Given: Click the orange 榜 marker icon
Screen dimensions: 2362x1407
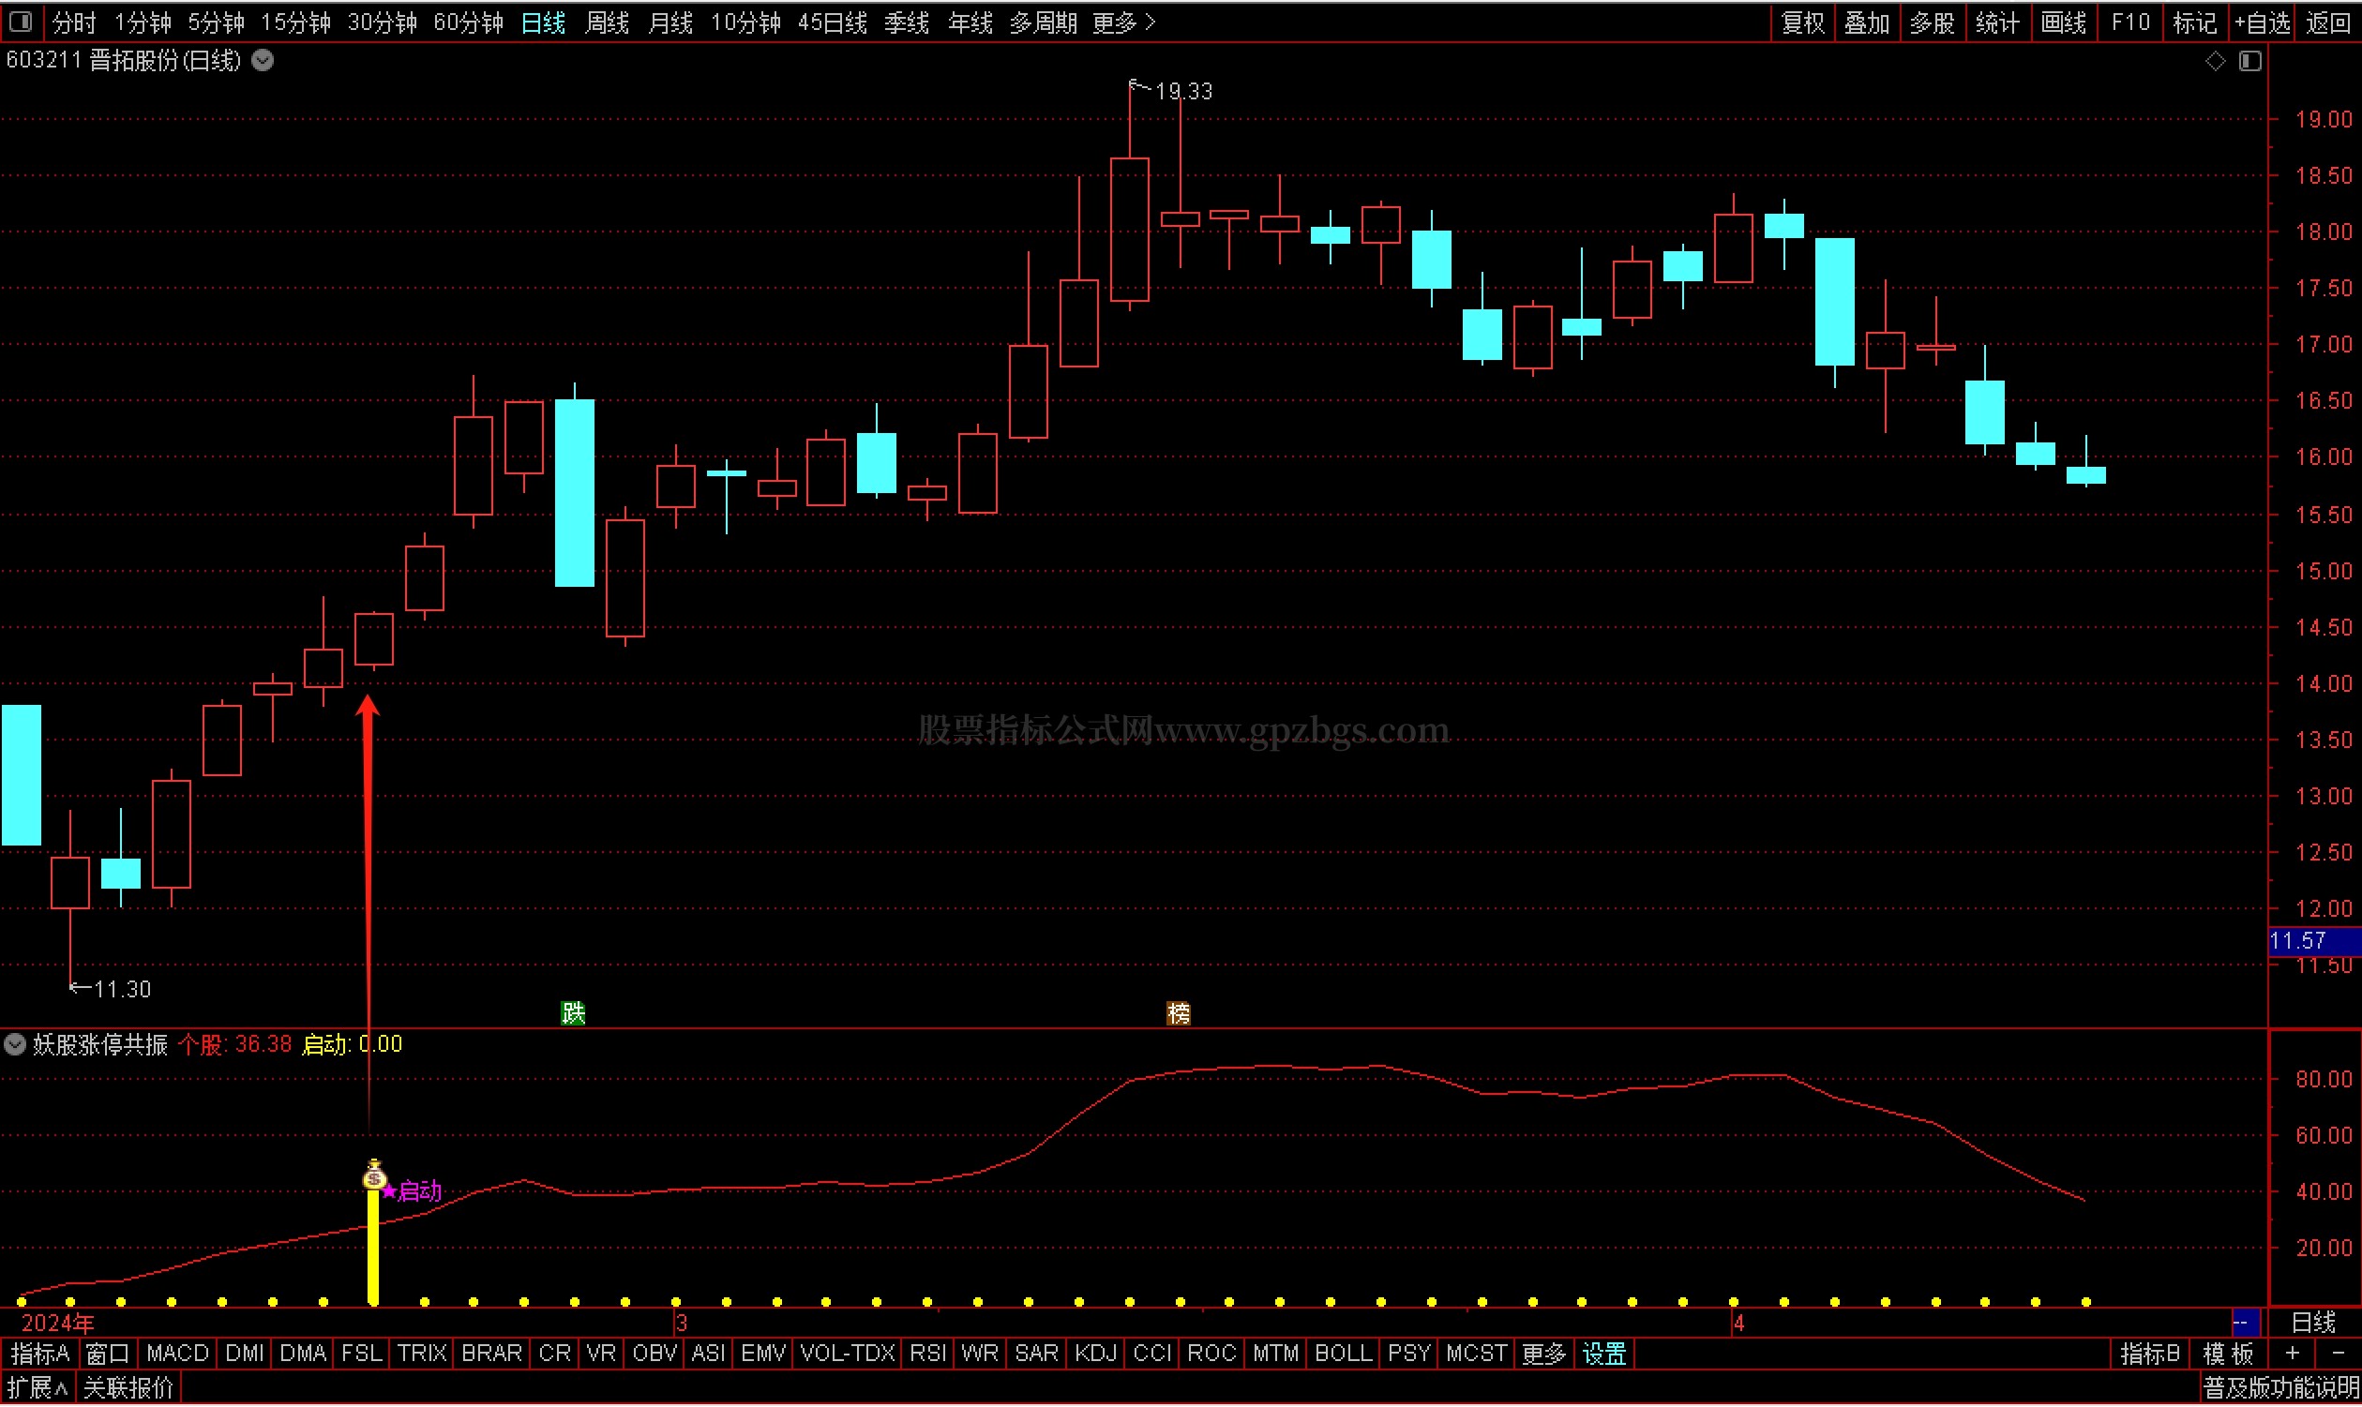Looking at the screenshot, I should coord(1178,1013).
